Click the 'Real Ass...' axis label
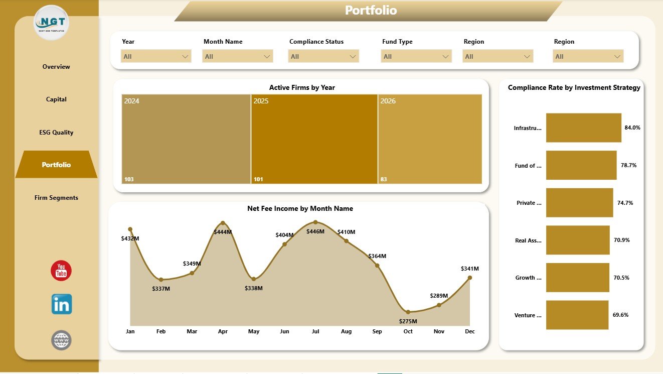Screen dimensions: 663x374 (529, 240)
